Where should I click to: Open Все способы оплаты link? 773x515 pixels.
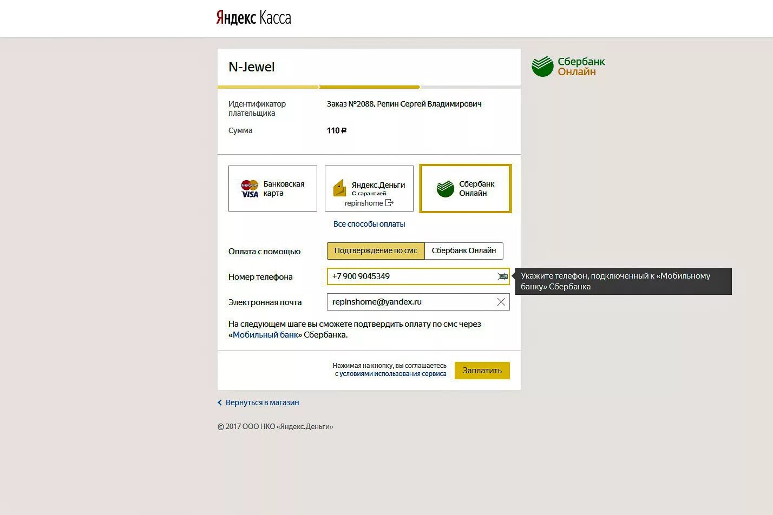(x=369, y=224)
